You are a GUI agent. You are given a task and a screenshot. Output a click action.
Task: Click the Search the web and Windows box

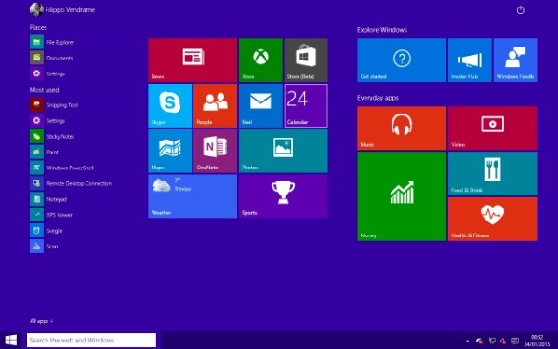point(91,340)
